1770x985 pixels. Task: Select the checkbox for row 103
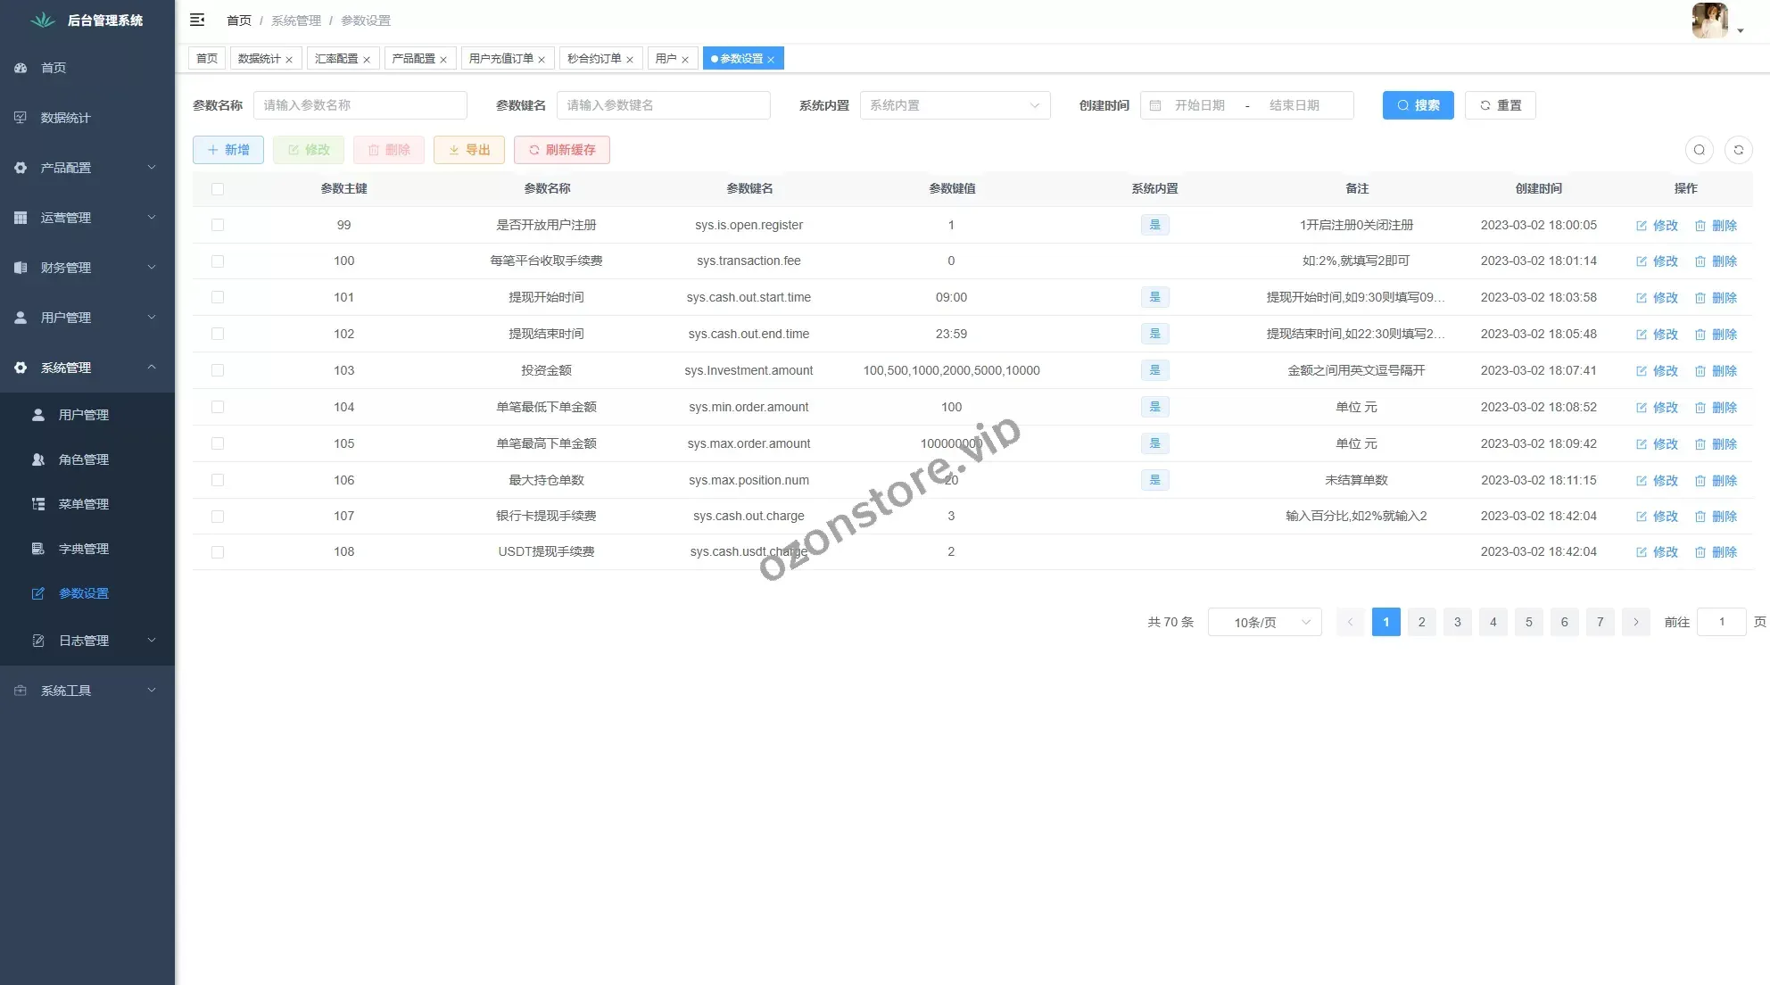coord(218,370)
